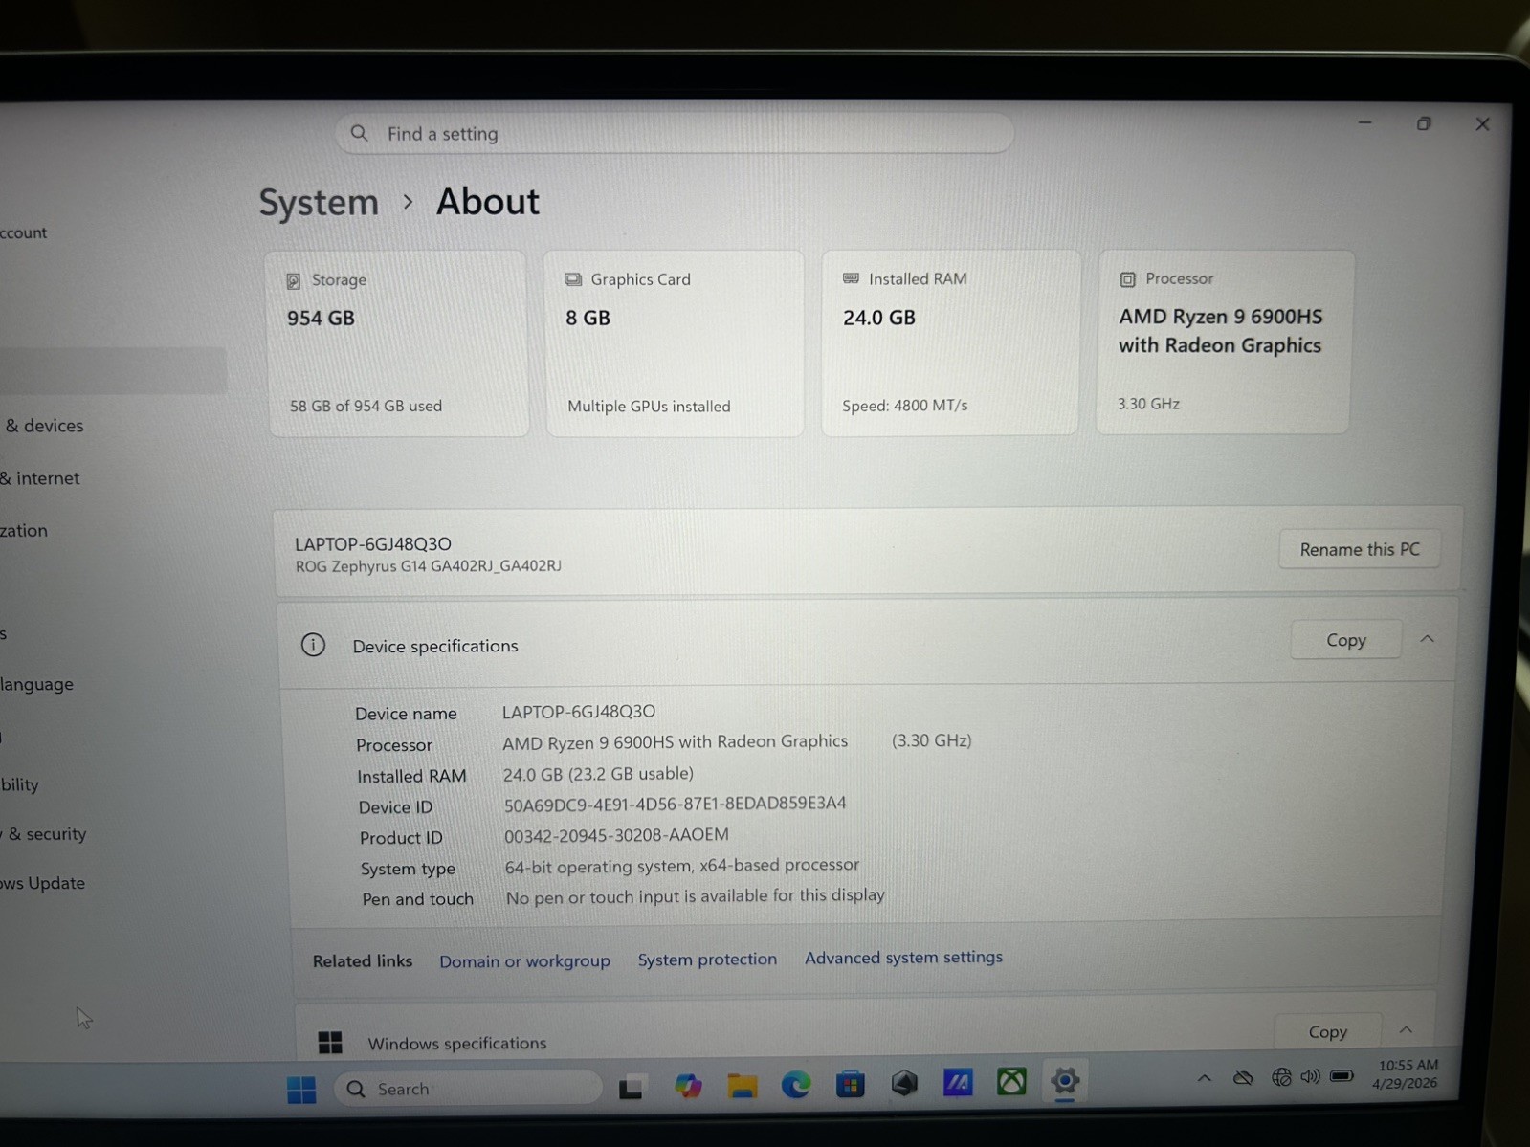Open the network globe tray icon

(1281, 1077)
